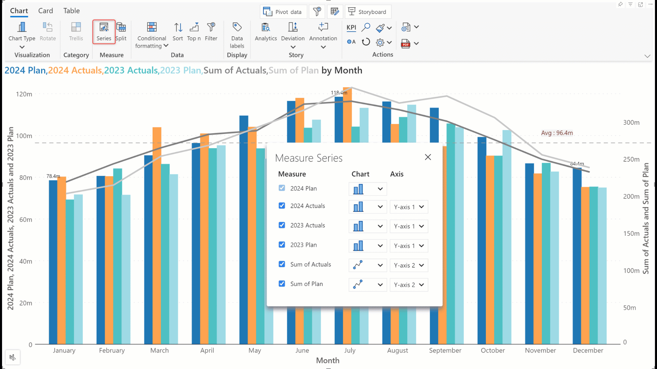Uncheck the Sum of Plan measure

pyautogui.click(x=282, y=284)
